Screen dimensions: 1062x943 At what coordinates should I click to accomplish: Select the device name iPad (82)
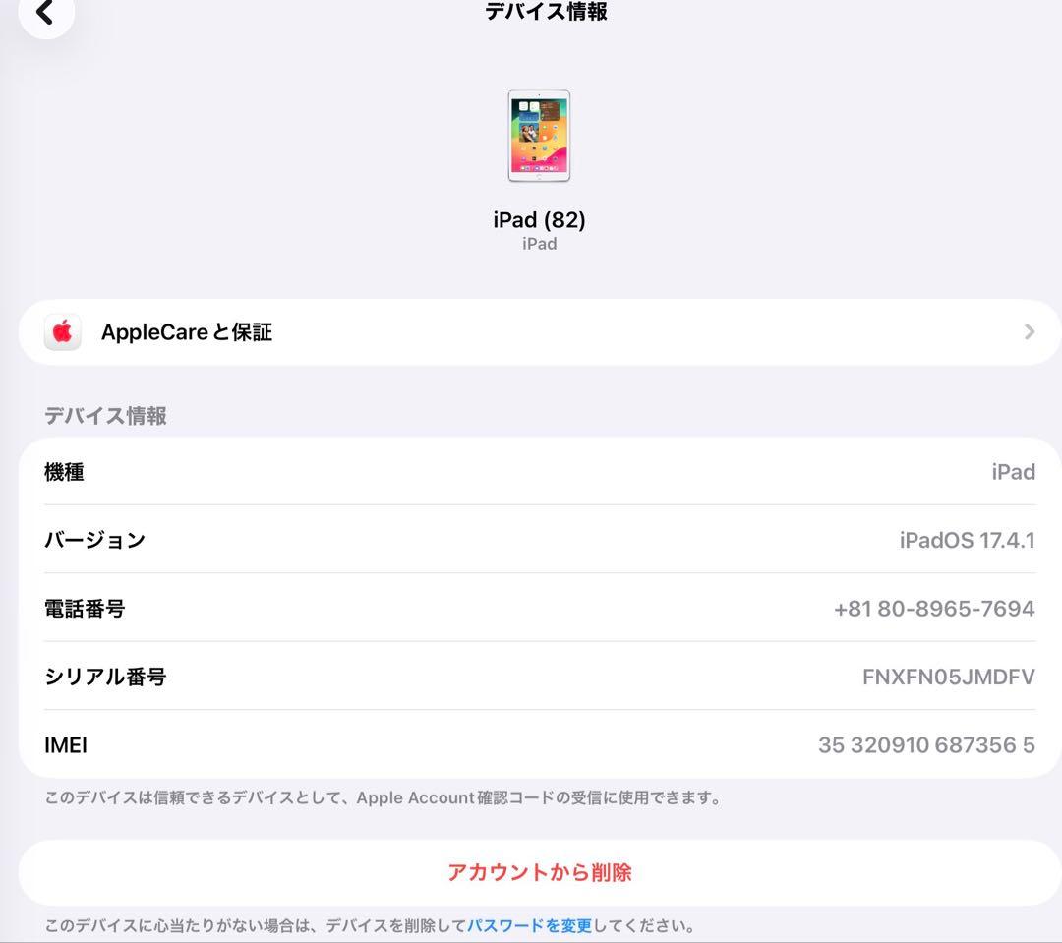click(x=539, y=220)
